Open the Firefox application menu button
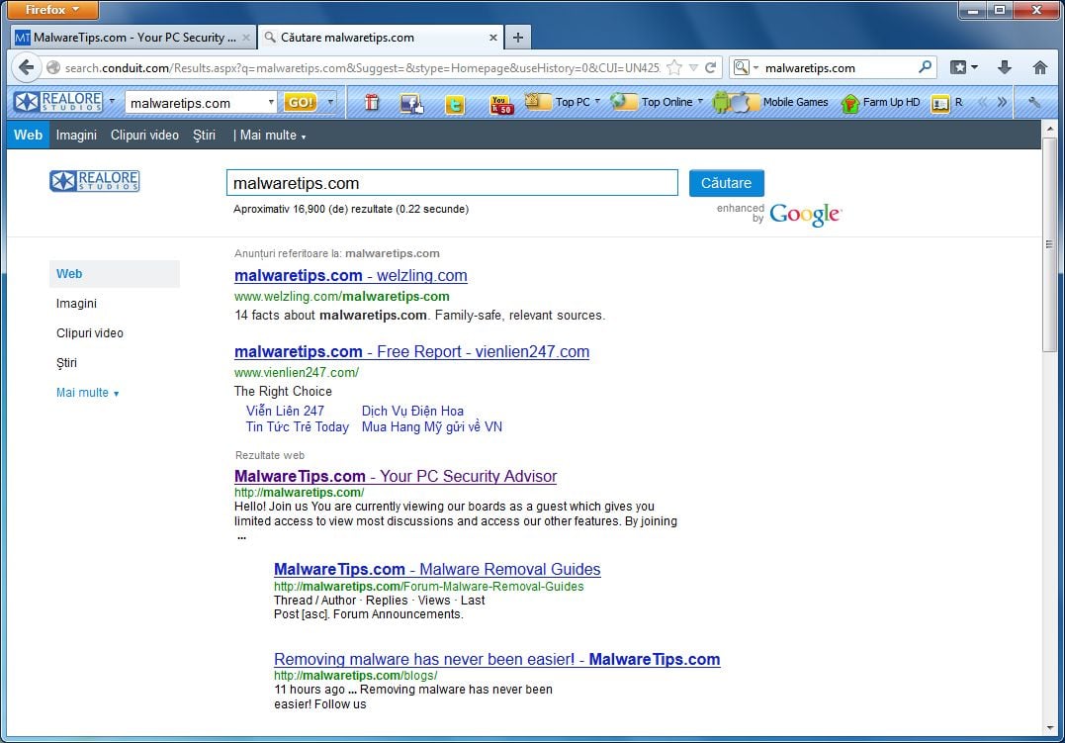 (52, 10)
